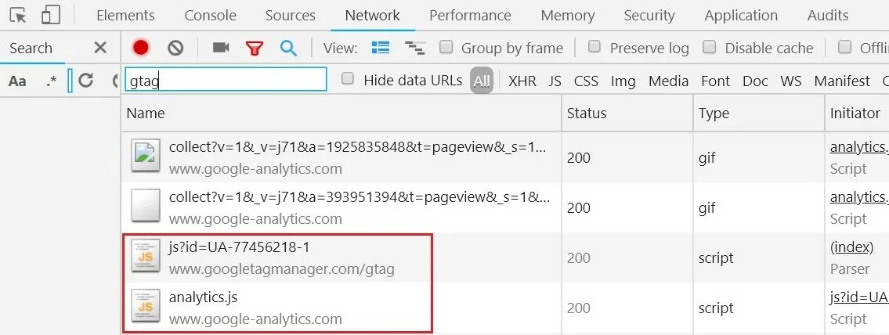Open analytics initiator link in second collect row
Screen dimensions: 889x335
(859, 197)
